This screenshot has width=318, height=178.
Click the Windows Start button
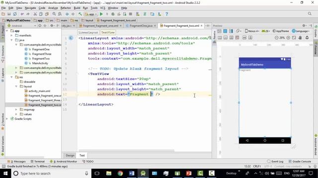[x=5, y=174]
